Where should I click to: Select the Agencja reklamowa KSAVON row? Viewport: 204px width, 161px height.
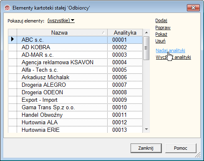(75, 63)
